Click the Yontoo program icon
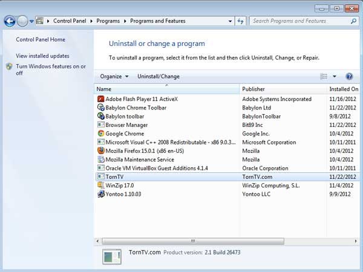The height and width of the screenshot is (272, 363). [x=100, y=194]
